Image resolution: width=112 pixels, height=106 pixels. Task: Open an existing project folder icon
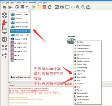[10, 7]
